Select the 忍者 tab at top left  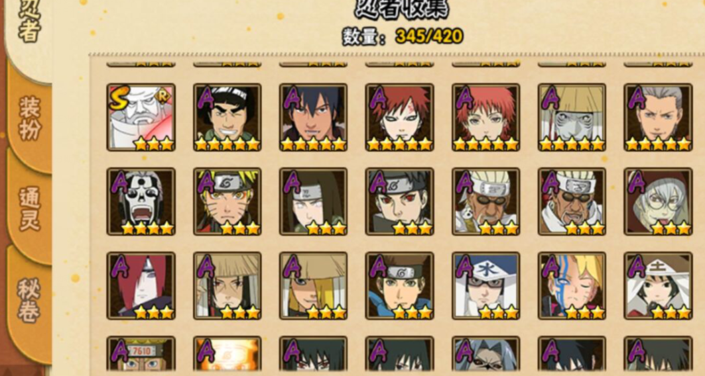(x=29, y=23)
